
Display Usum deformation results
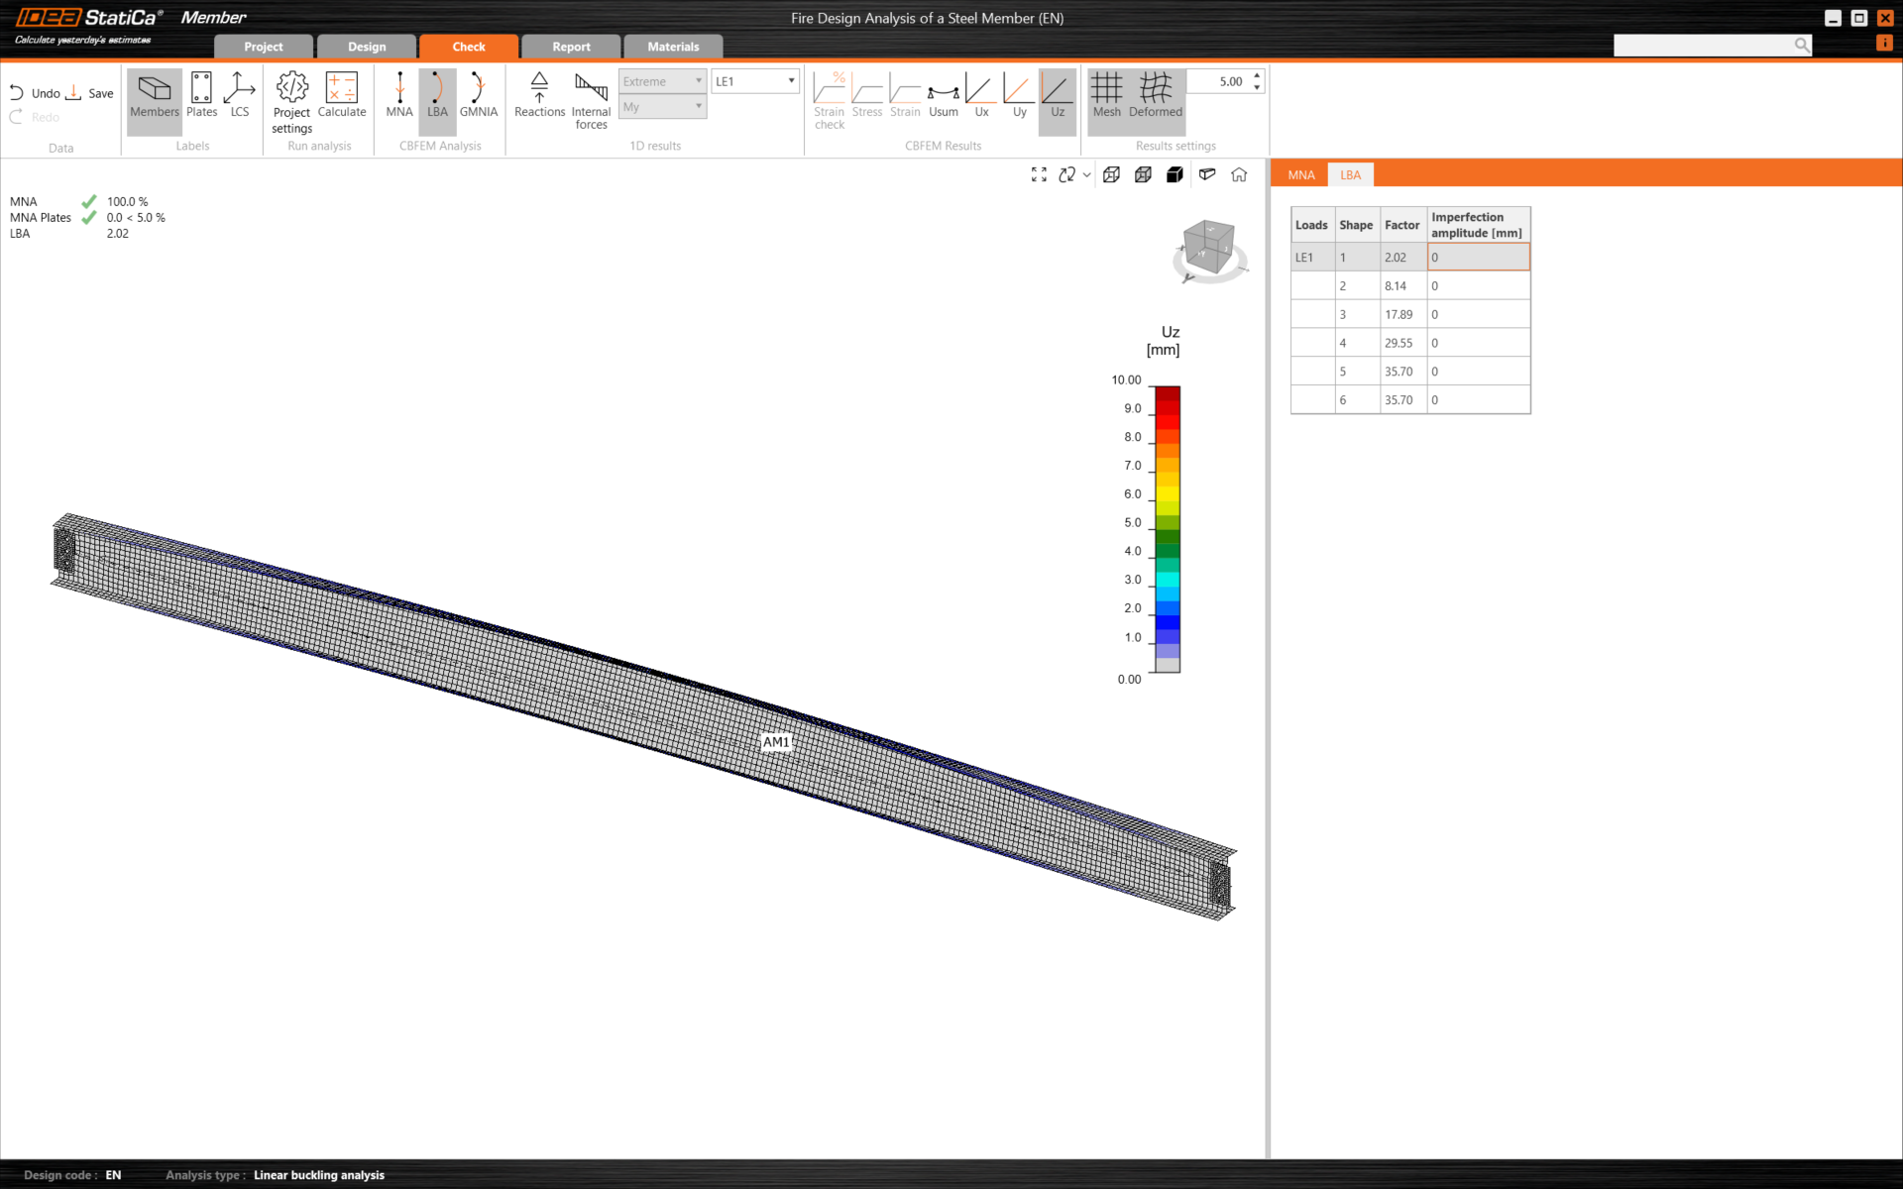pyautogui.click(x=943, y=95)
